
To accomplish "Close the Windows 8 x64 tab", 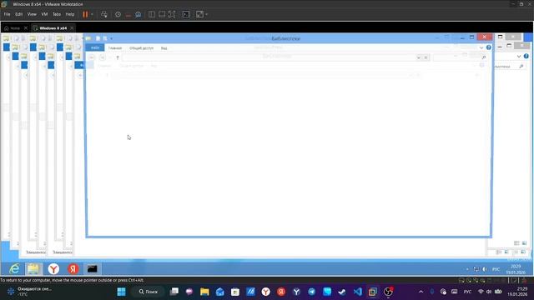I will (72, 28).
